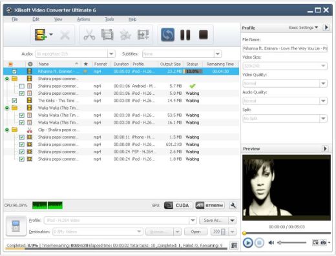Click the Convert checked items button

point(167,35)
